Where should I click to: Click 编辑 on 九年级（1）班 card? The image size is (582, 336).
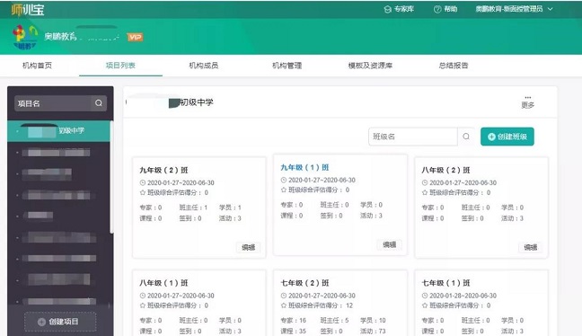point(390,244)
